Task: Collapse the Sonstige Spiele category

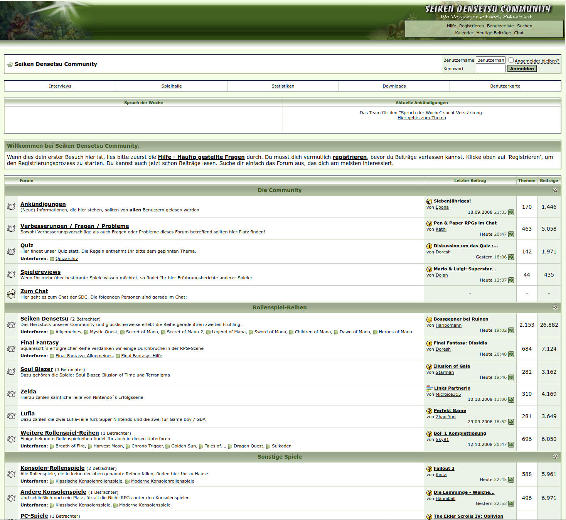Action: pos(555,457)
